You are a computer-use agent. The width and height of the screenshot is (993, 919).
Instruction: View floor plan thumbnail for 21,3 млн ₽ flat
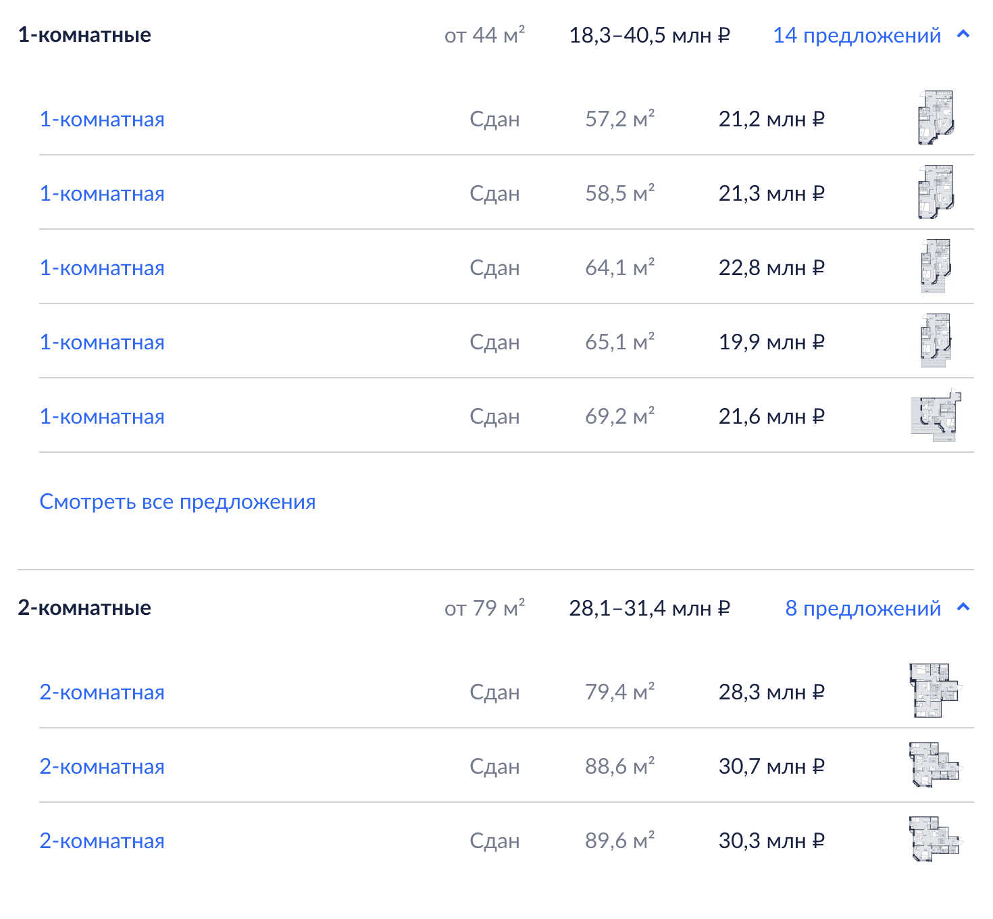(x=936, y=192)
